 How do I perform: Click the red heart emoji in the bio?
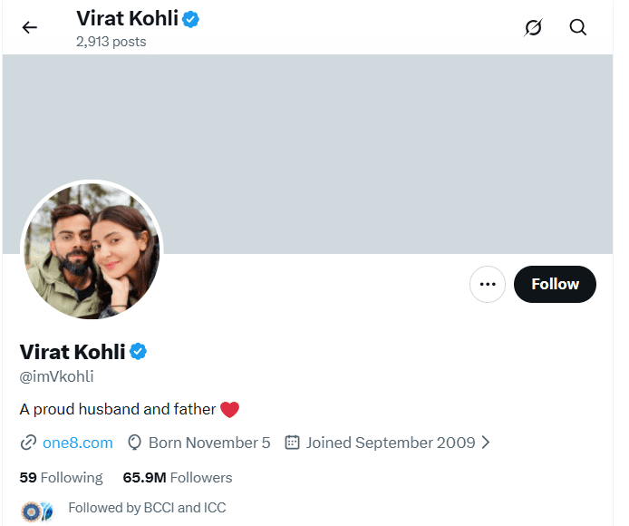point(229,409)
